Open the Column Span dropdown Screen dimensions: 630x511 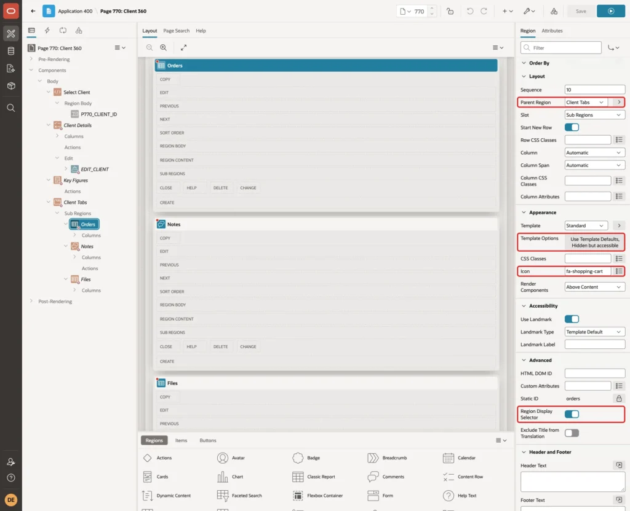click(594, 165)
